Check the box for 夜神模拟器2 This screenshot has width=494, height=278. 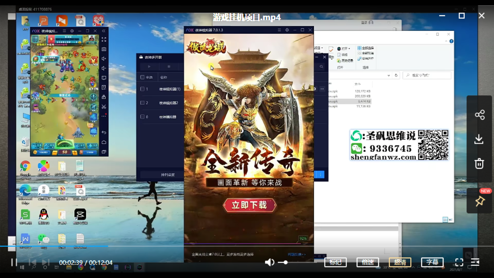pos(142,103)
